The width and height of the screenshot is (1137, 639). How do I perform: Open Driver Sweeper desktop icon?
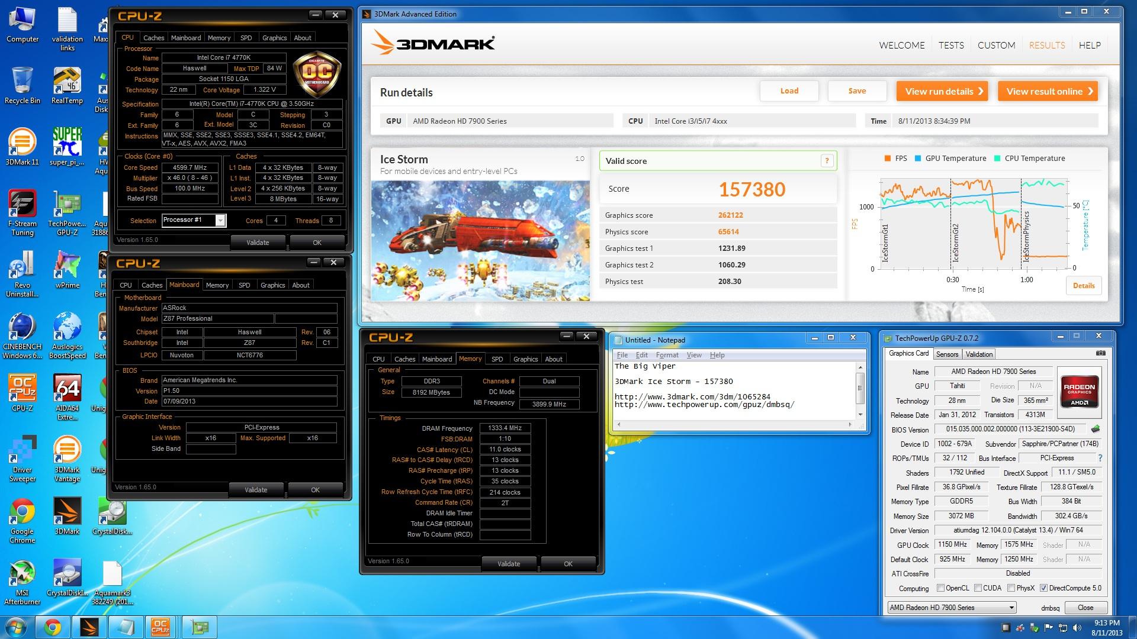(23, 459)
